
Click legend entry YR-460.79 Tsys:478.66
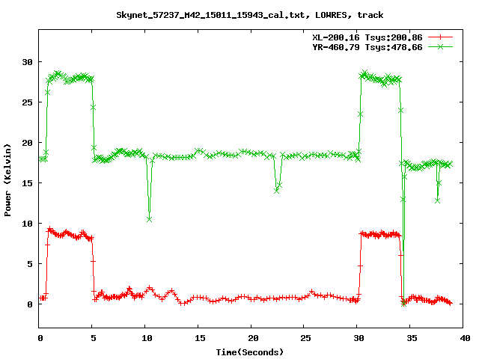367,47
